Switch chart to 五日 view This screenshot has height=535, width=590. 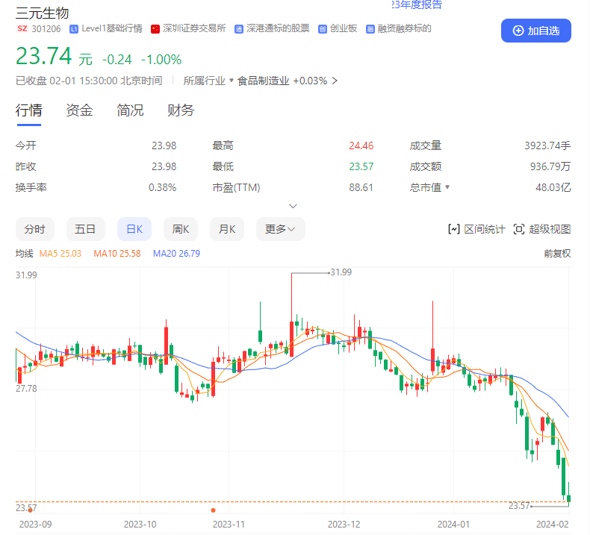[x=85, y=229]
